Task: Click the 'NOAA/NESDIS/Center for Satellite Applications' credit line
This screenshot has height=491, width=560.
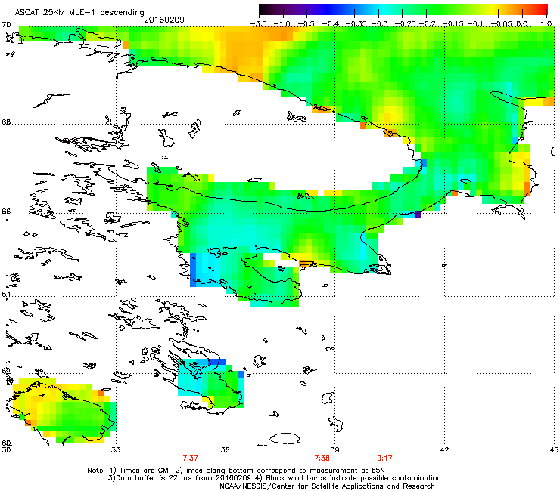Action: point(327,486)
